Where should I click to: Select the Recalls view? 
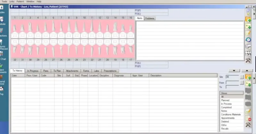231,129
